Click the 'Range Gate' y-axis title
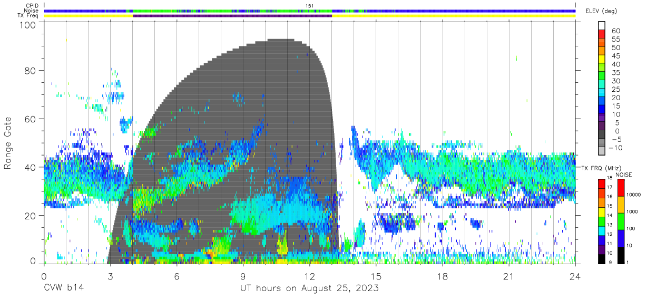This screenshot has width=647, height=299. (8, 143)
